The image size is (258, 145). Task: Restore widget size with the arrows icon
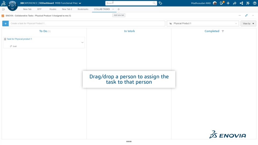pyautogui.click(x=246, y=16)
